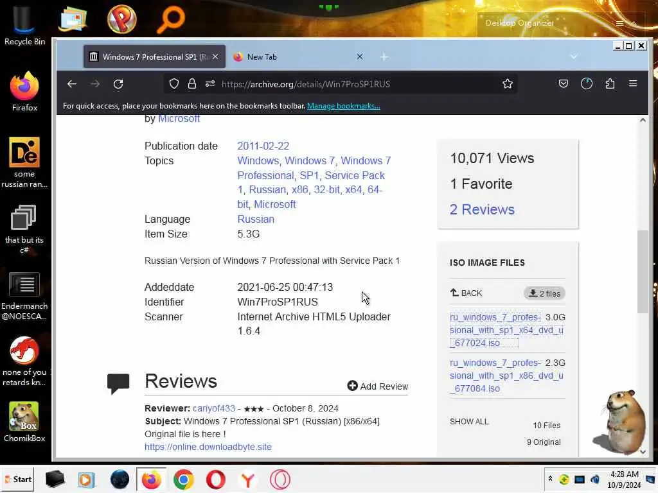Select the Service Pack 1 topic link
Screen dimensions: 658x493
(312, 182)
